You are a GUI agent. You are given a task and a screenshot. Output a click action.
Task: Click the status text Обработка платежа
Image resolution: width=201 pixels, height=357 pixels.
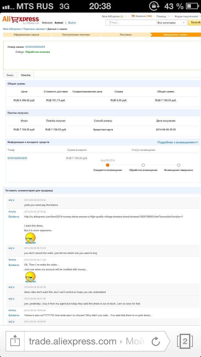pos(38,52)
